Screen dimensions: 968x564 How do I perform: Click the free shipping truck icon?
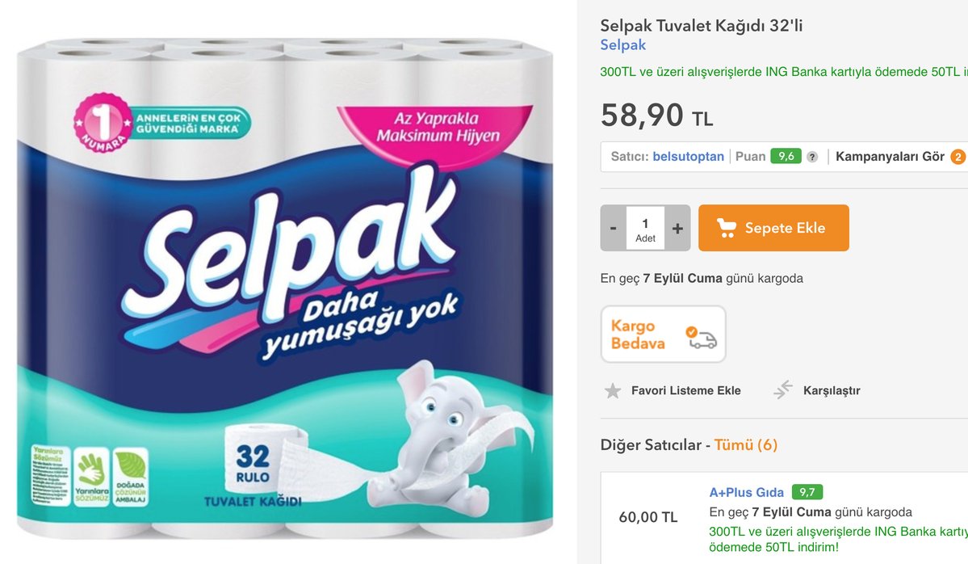pyautogui.click(x=702, y=337)
